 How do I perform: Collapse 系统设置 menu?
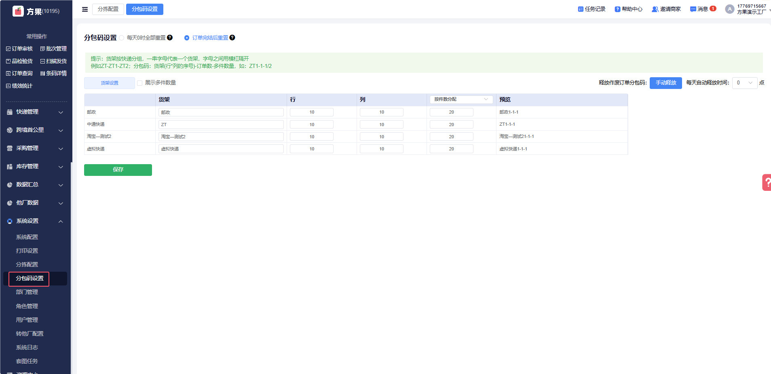coord(36,221)
